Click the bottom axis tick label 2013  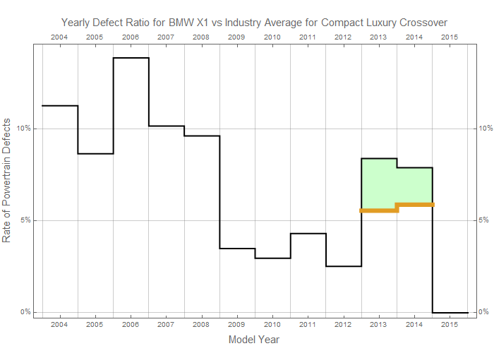pyautogui.click(x=379, y=325)
